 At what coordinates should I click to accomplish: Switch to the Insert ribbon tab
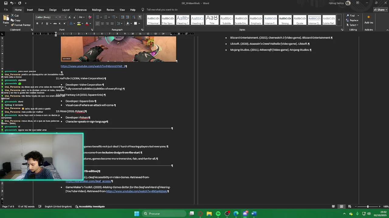tap(30, 10)
